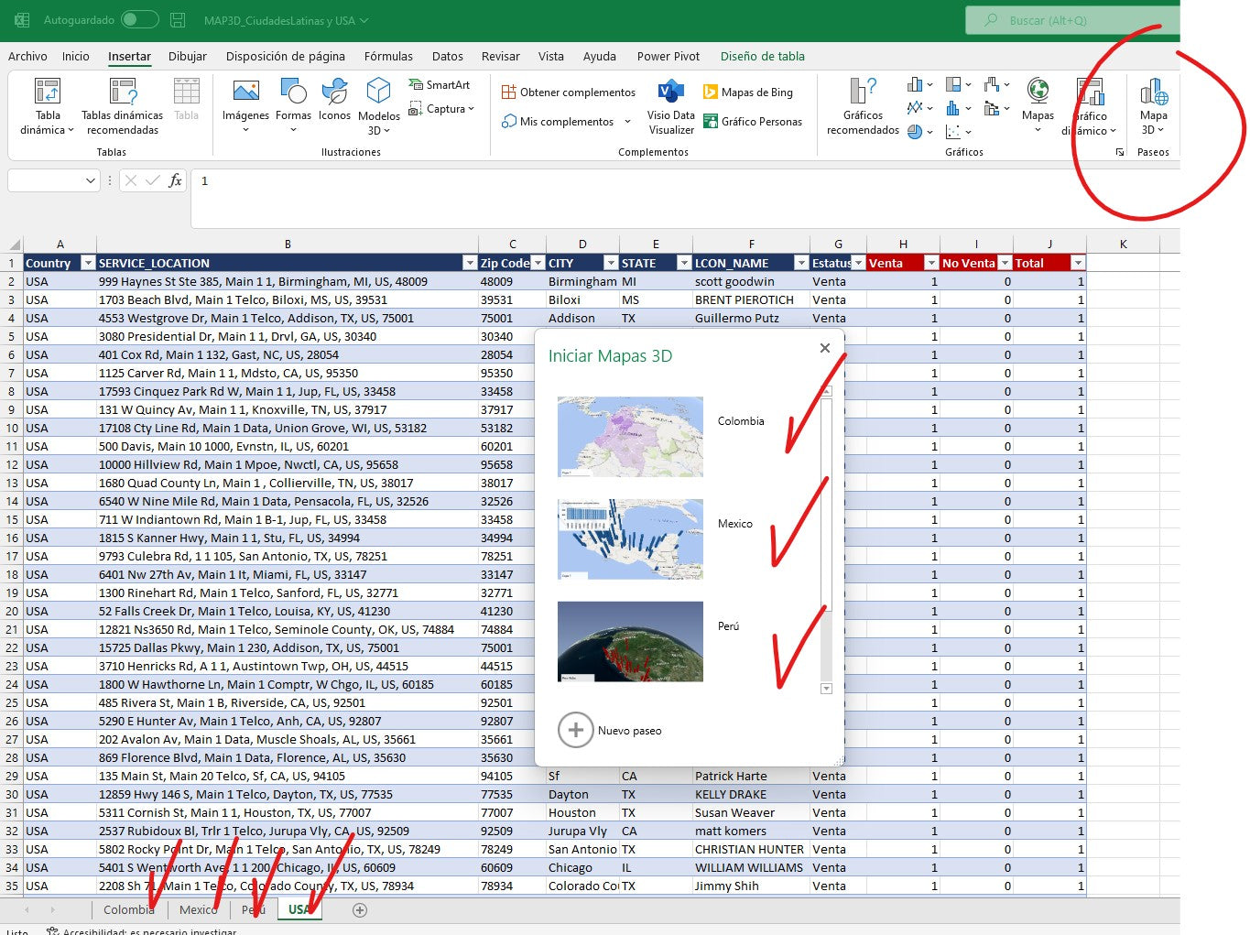
Task: Click the Buscar search box
Action: (1072, 20)
